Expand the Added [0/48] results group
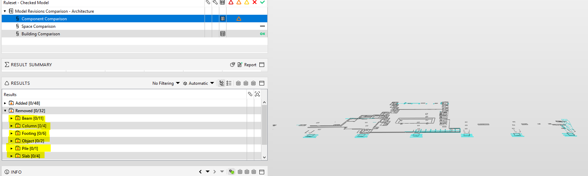 pyautogui.click(x=5, y=103)
